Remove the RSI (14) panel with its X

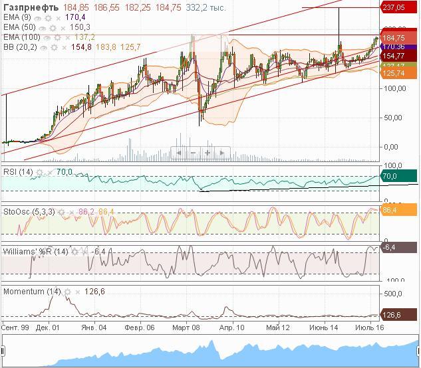coord(50,173)
